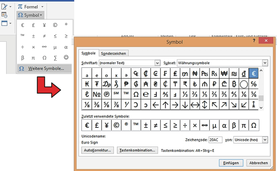Viewport: 277px width, 171px height.
Task: Open 'Weitere Symbole...' menu entry
Action: pos(44,69)
